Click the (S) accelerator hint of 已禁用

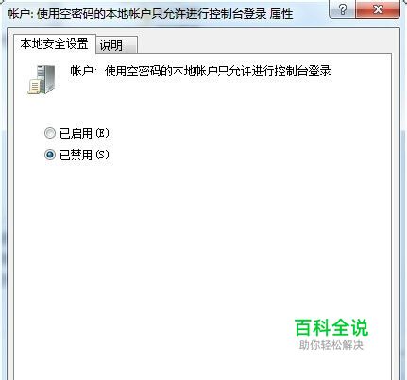point(102,155)
